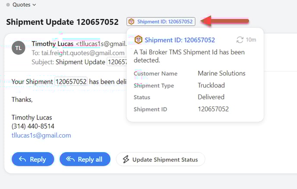
Task: Click the Tai logo in popup header
Action: click(138, 40)
